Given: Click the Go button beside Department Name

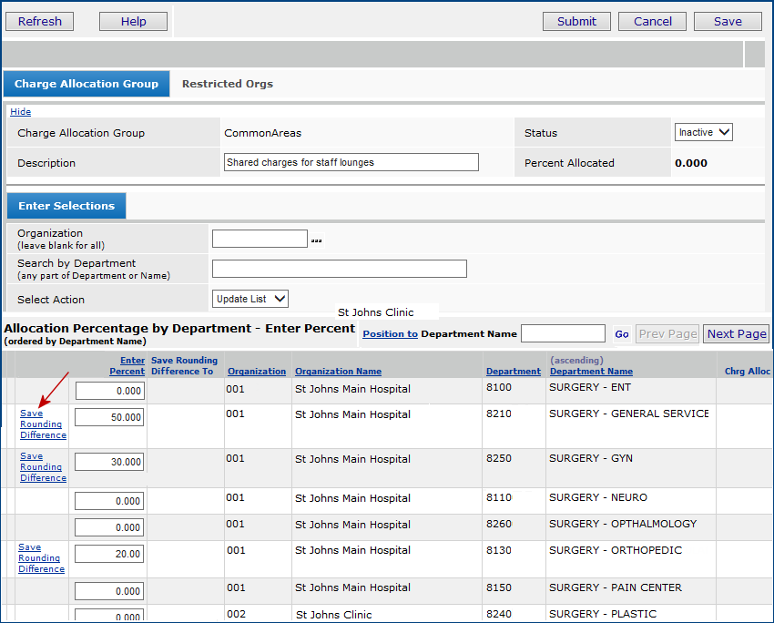Looking at the screenshot, I should pos(621,334).
